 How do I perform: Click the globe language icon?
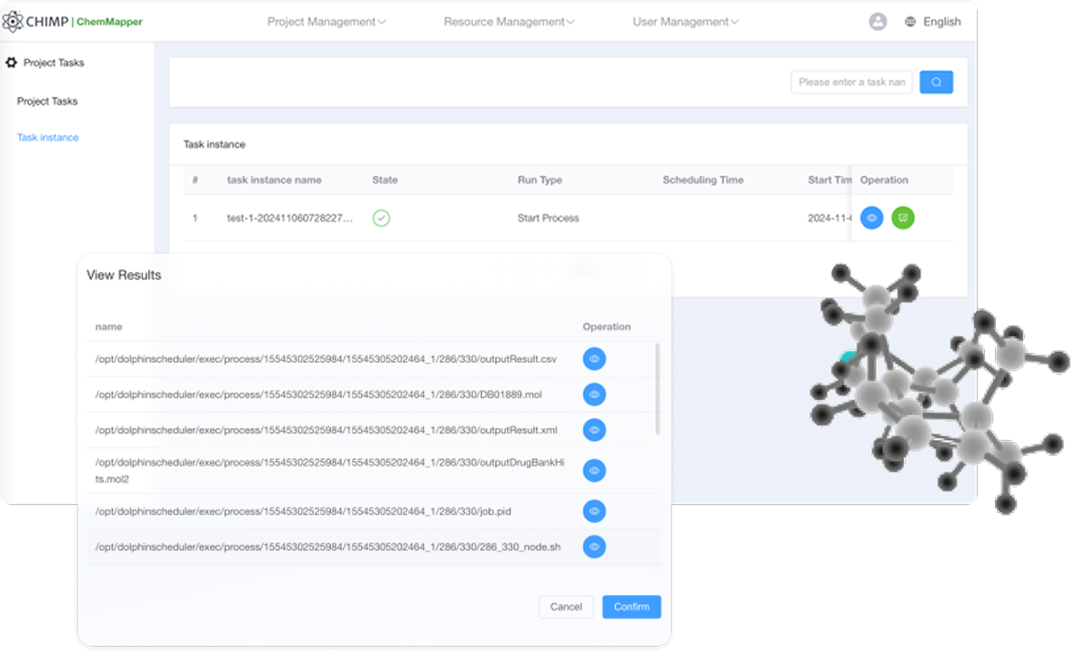click(910, 22)
